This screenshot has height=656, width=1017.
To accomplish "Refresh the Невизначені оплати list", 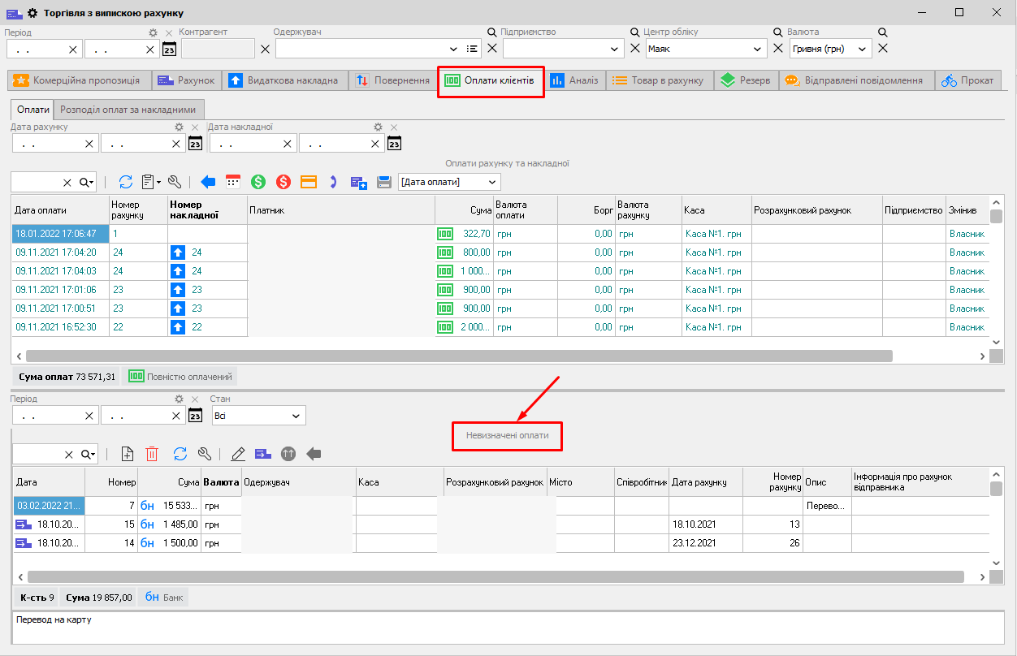I will tap(180, 454).
